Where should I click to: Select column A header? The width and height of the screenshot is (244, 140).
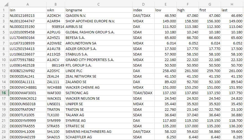tap(28, 4)
